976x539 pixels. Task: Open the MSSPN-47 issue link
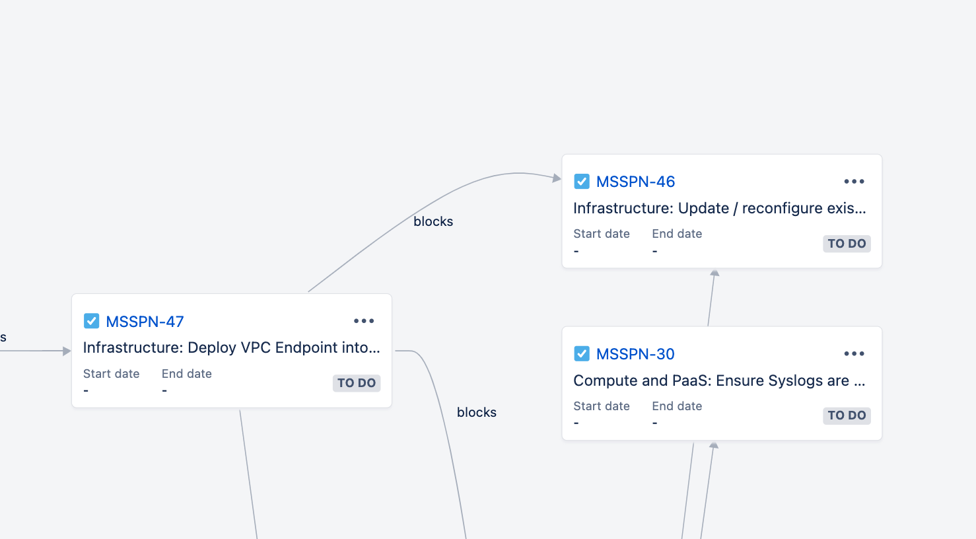click(x=145, y=322)
